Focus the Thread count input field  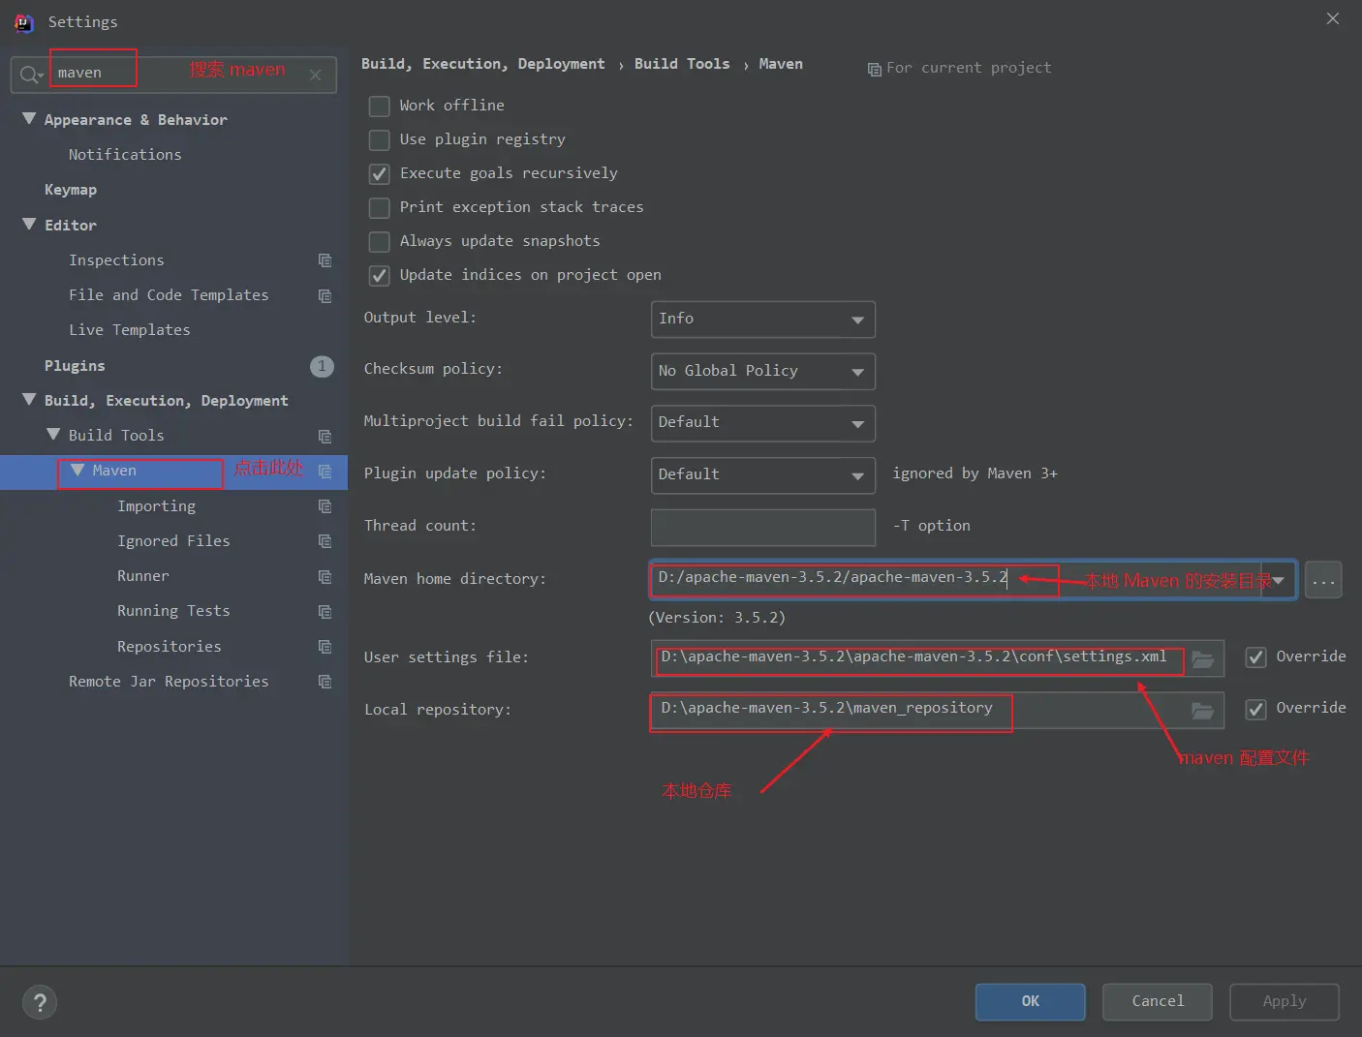pos(763,528)
